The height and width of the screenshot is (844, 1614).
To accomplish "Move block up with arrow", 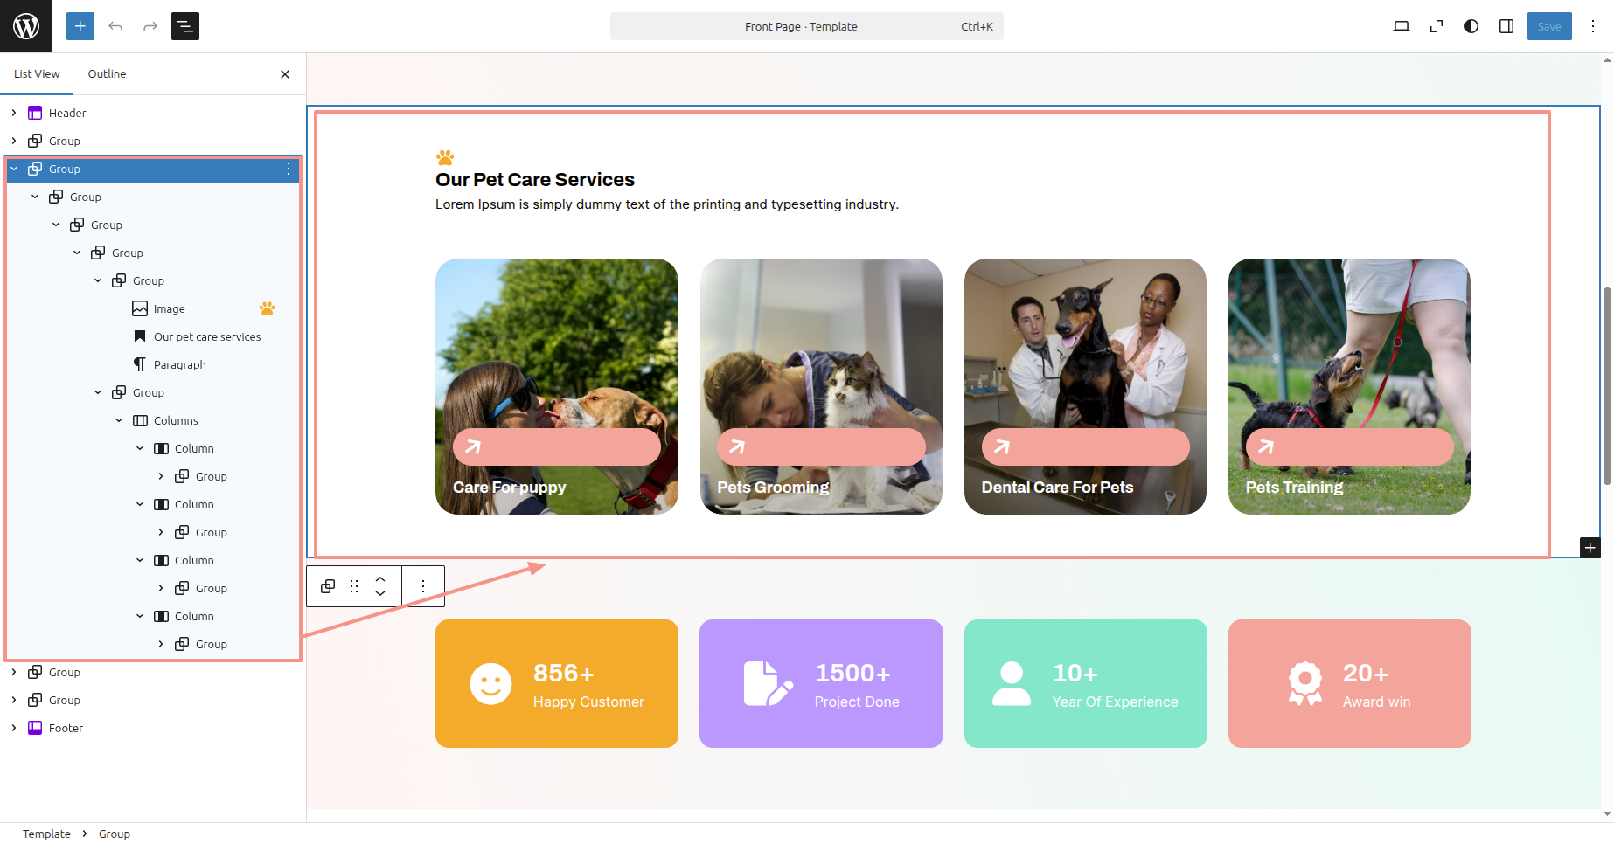I will (380, 578).
